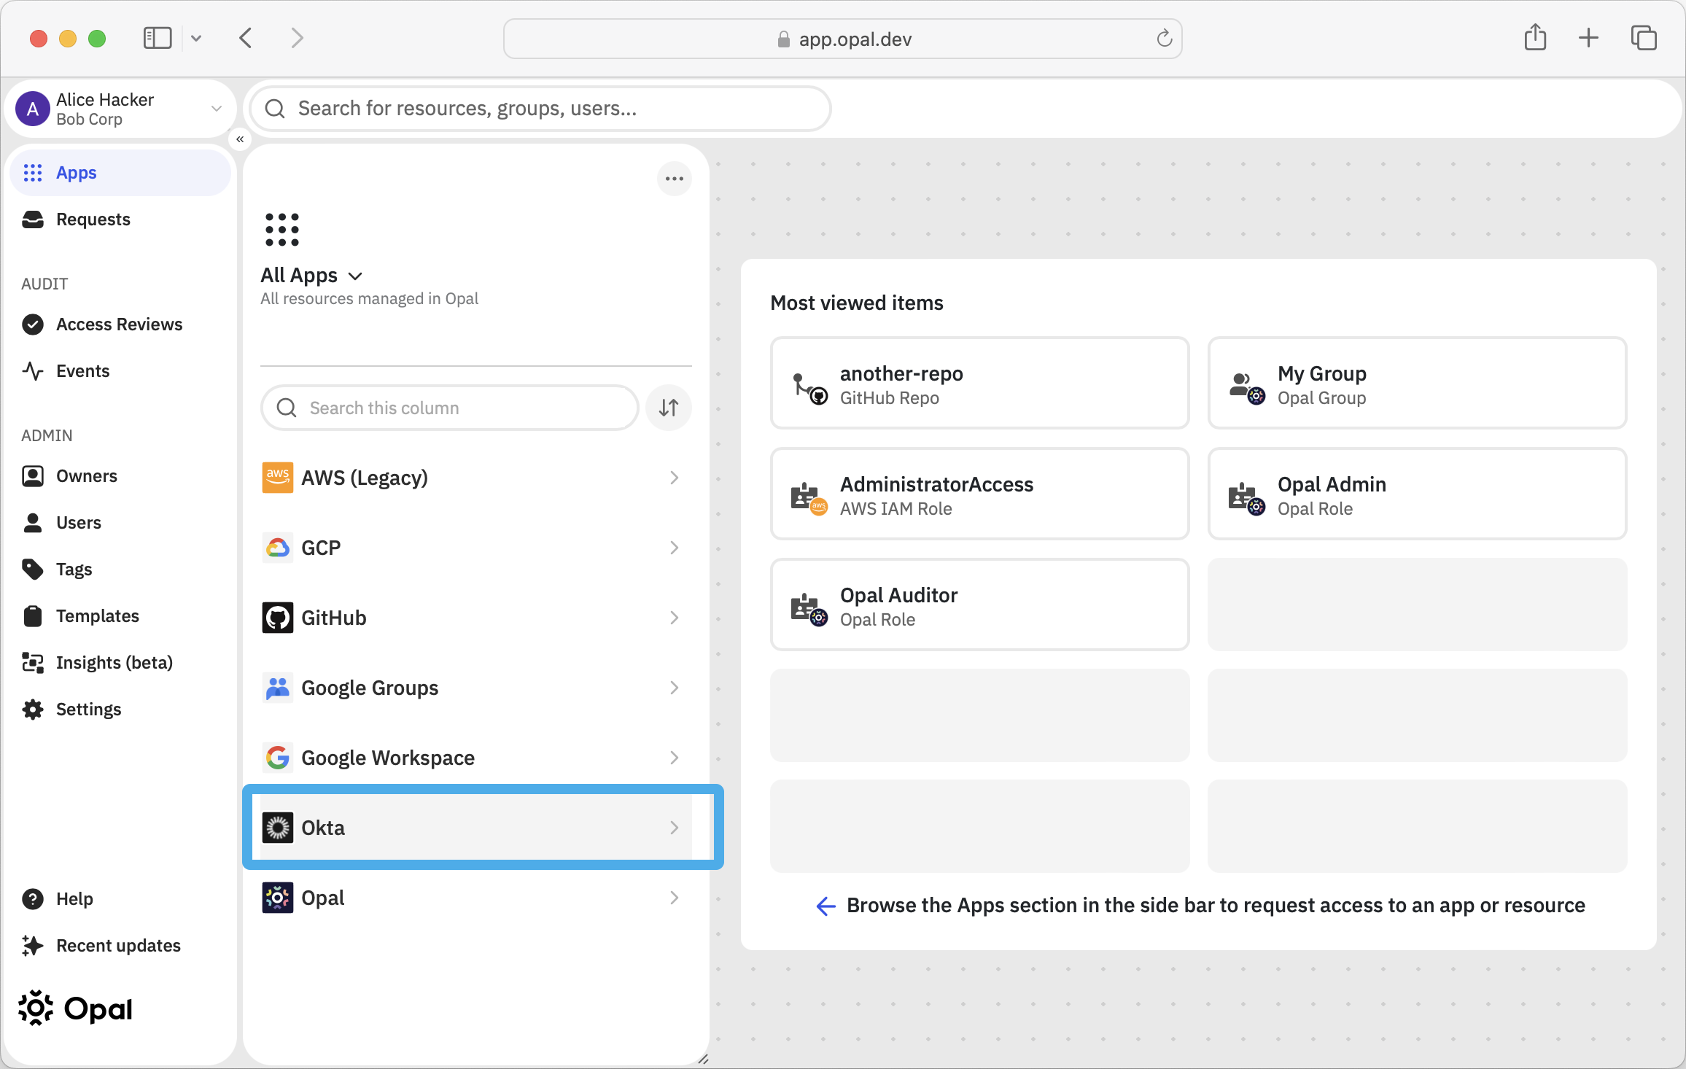Open the AdministratorAccess card

(980, 494)
